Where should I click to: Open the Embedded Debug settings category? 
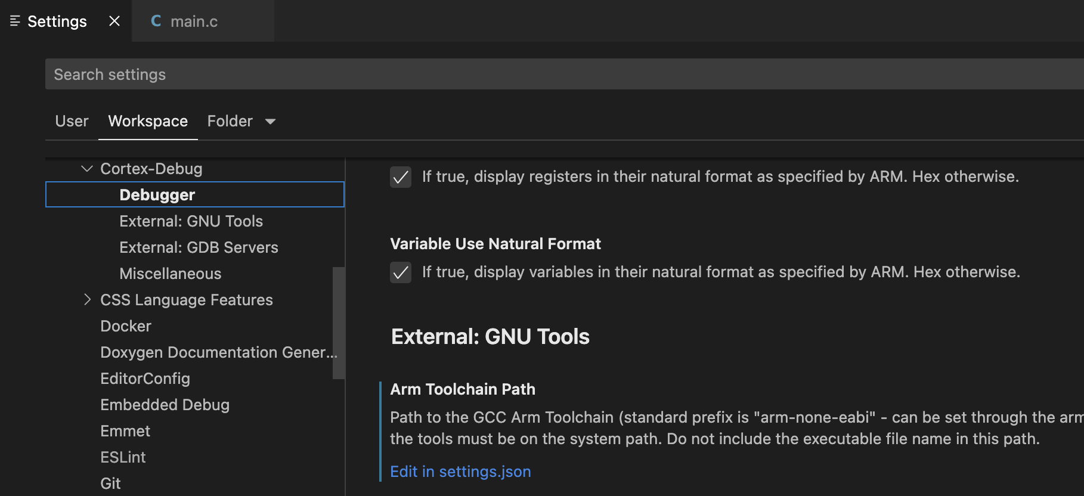pos(165,405)
